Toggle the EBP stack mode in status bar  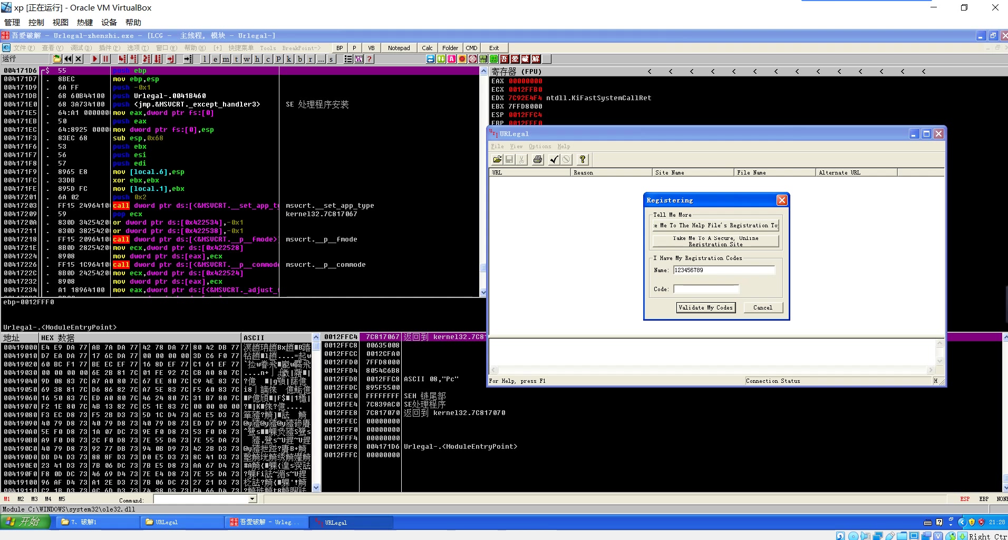tap(984, 499)
